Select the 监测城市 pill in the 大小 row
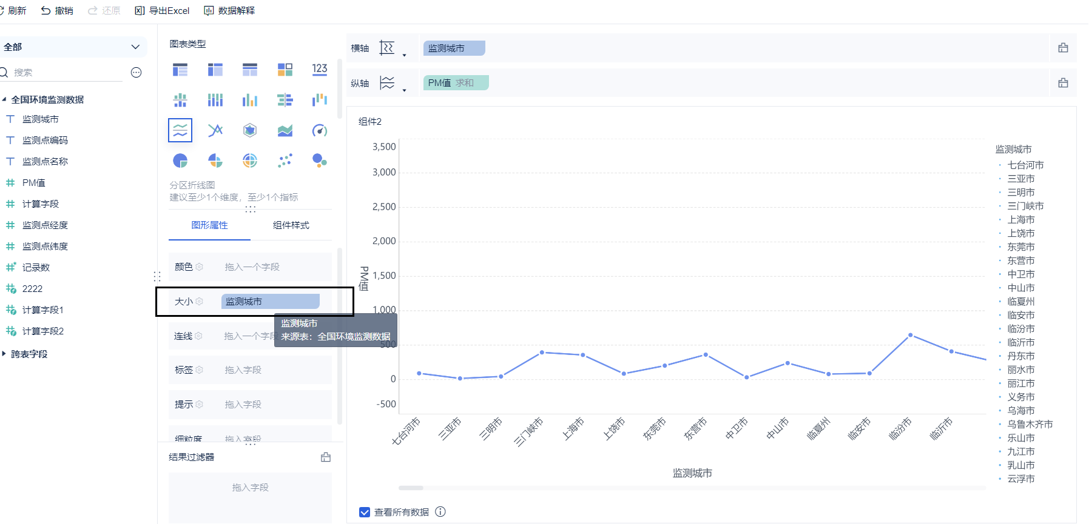The height and width of the screenshot is (524, 1089). pos(270,301)
